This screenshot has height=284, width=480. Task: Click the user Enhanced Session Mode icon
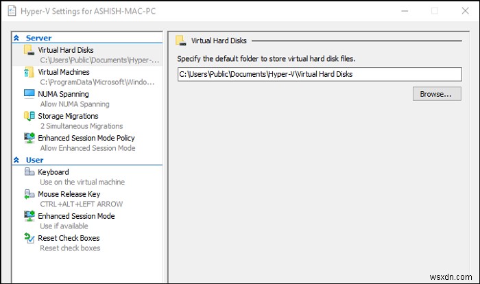pyautogui.click(x=29, y=216)
